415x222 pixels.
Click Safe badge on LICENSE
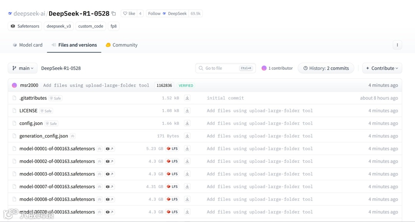click(x=46, y=111)
